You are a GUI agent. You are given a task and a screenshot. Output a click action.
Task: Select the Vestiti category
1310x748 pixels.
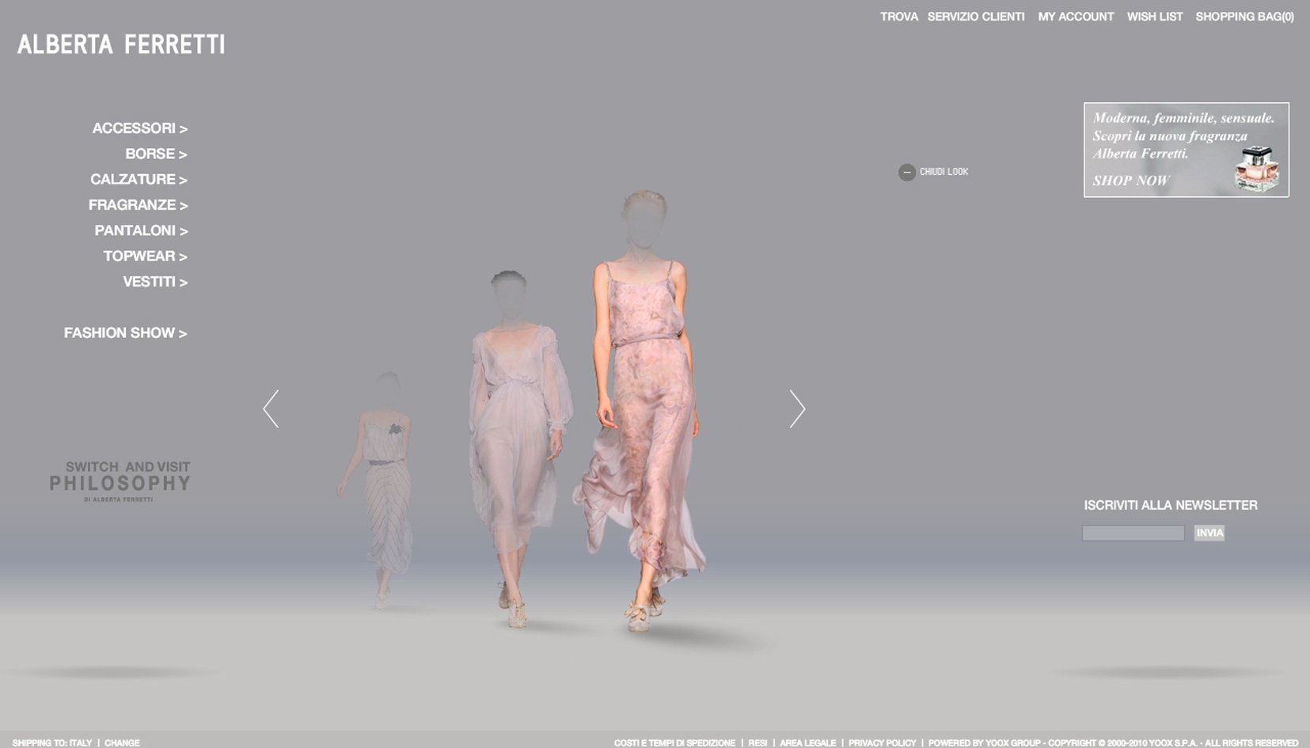click(x=155, y=282)
